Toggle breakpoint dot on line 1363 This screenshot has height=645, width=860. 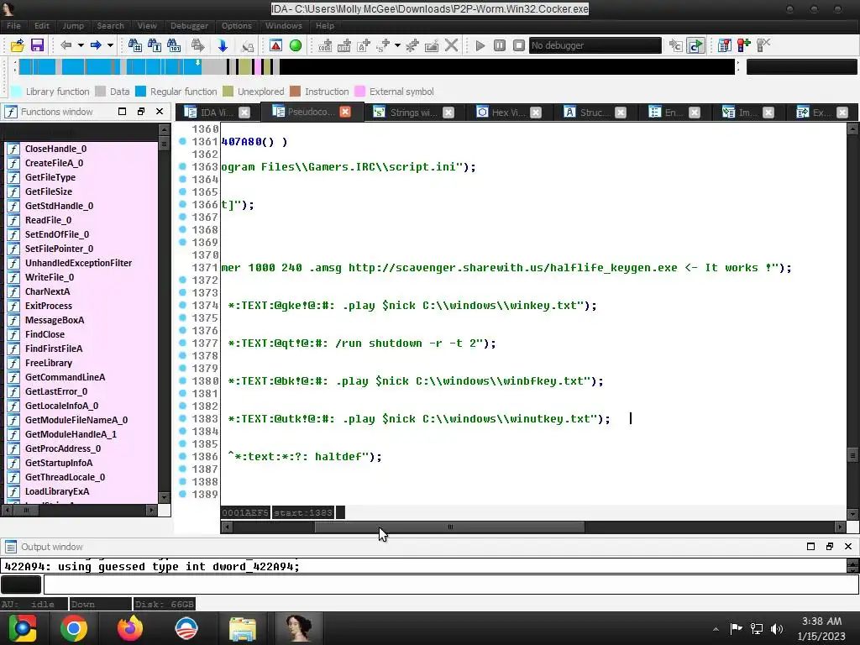(182, 166)
